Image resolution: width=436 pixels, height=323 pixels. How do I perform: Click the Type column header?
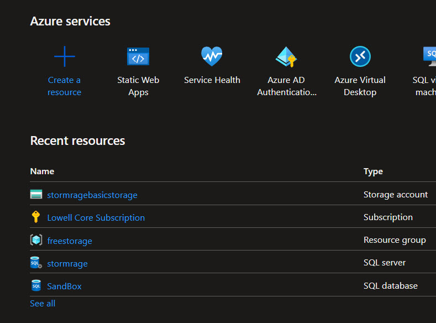373,171
